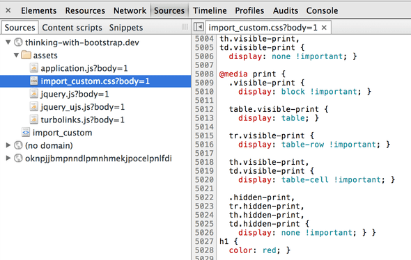Click 'tr.hidden-print,' on line 5023
The height and width of the screenshot is (260, 411).
point(267,206)
